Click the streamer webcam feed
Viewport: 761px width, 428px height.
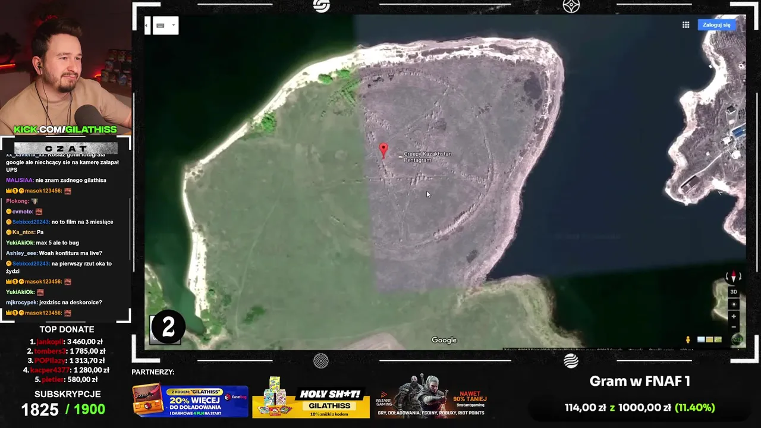pos(65,67)
